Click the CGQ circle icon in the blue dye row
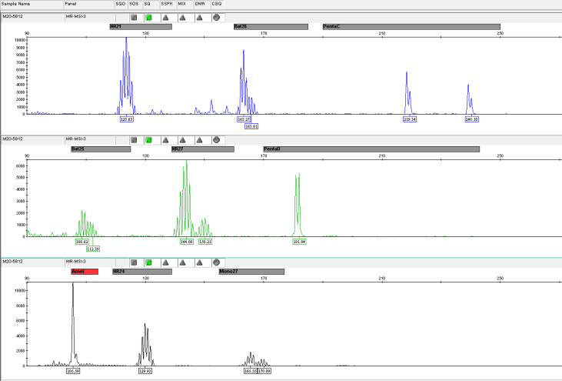 pyautogui.click(x=216, y=16)
